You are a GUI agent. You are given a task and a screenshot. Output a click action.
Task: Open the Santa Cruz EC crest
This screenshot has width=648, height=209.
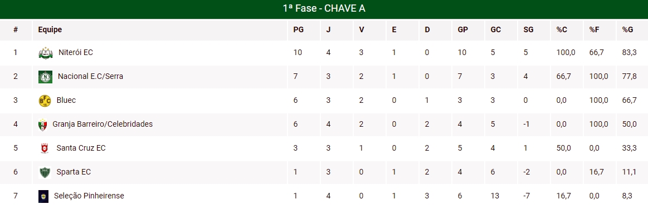(45, 148)
